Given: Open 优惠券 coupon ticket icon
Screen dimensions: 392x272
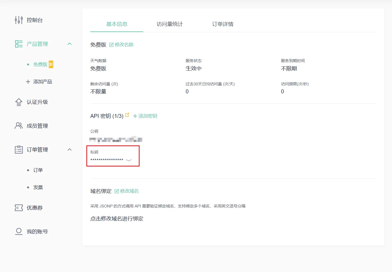Looking at the screenshot, I should pyautogui.click(x=18, y=208).
